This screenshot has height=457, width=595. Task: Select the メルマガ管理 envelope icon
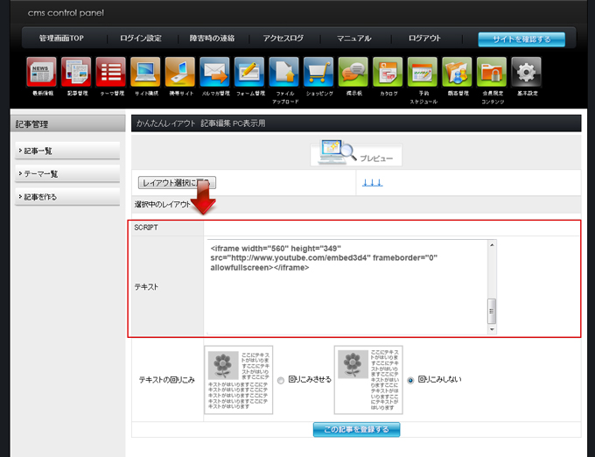point(214,72)
